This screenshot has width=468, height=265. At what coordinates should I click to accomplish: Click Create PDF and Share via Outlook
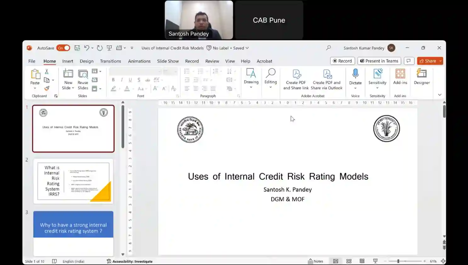pyautogui.click(x=326, y=80)
